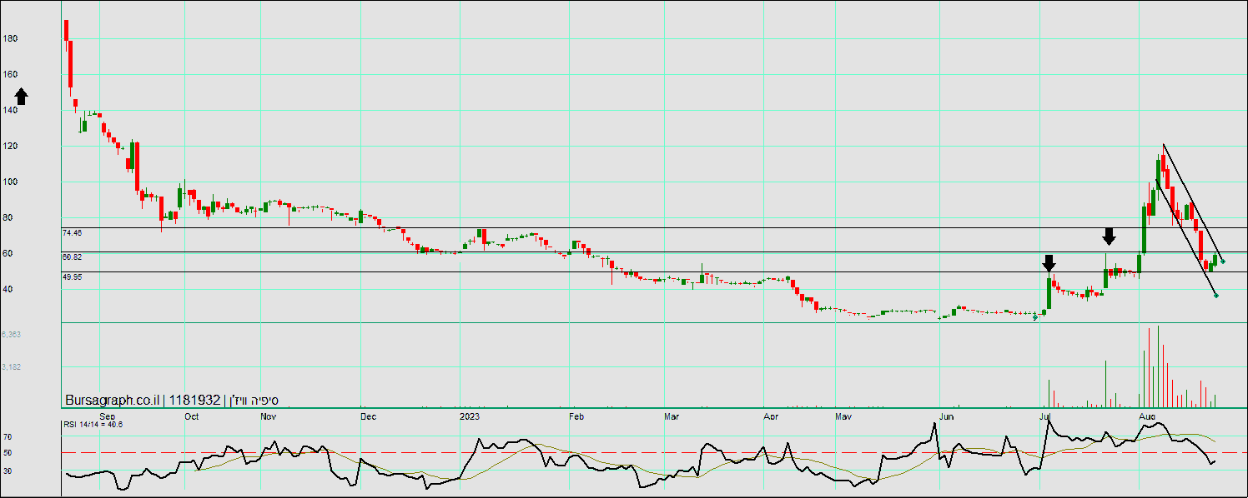The height and width of the screenshot is (498, 1248).
Task: Select the down arrow above the late July candle
Action: coord(1109,237)
